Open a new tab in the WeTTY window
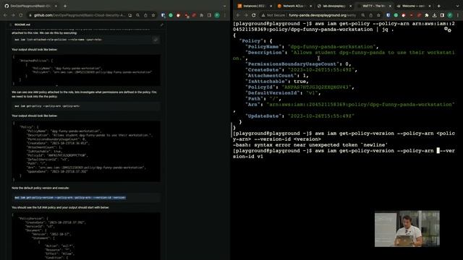Image resolution: width=463 pixels, height=260 pixels. pyautogui.click(x=439, y=6)
